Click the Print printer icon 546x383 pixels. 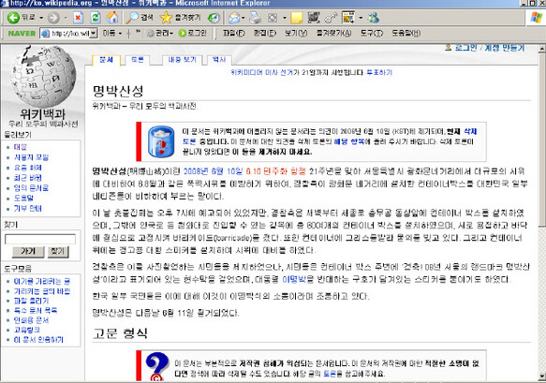pos(256,18)
